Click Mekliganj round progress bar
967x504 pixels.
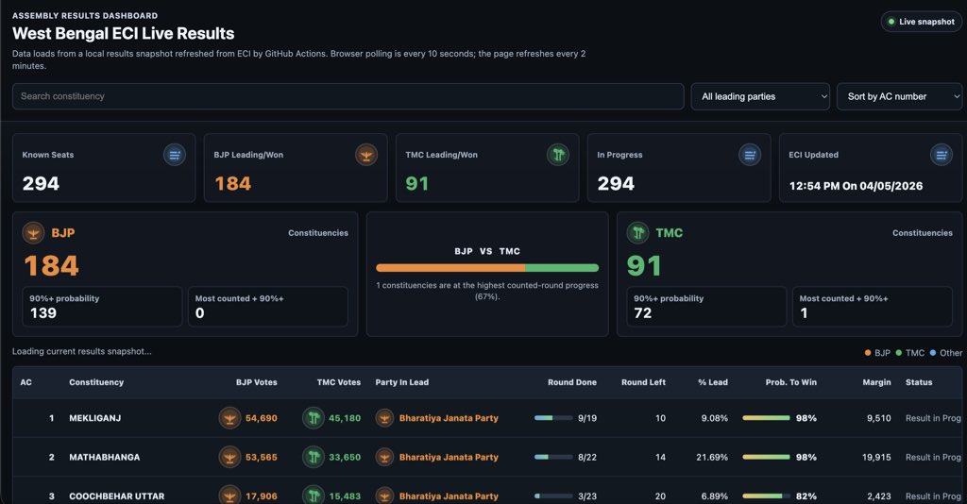pyautogui.click(x=553, y=418)
